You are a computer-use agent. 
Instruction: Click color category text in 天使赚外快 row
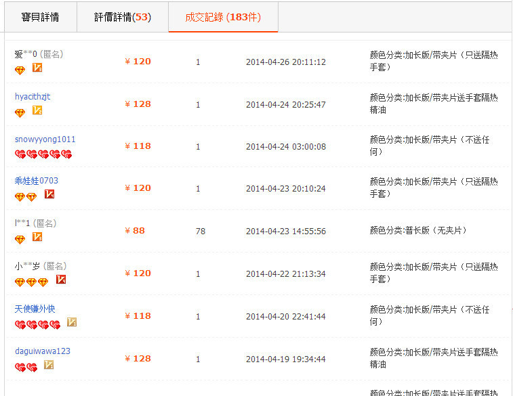[429, 315]
